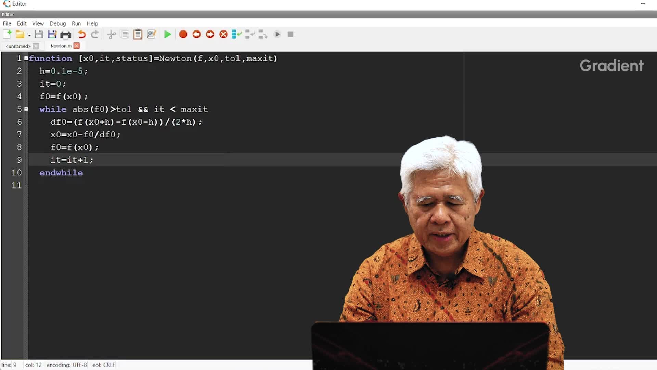The height and width of the screenshot is (370, 657).
Task: Undo the last edit
Action: [81, 34]
